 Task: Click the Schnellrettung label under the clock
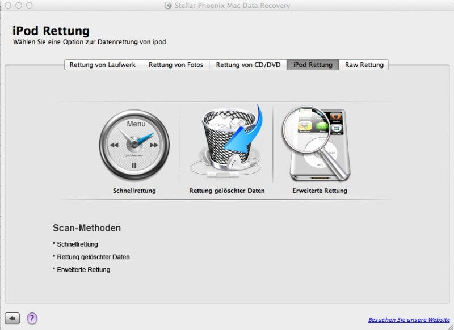(134, 191)
